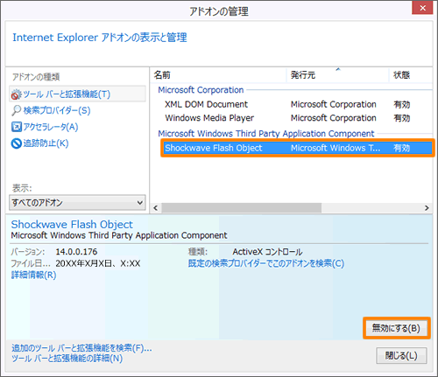Select the XML DOM Document add-on
438x377 pixels.
[206, 104]
